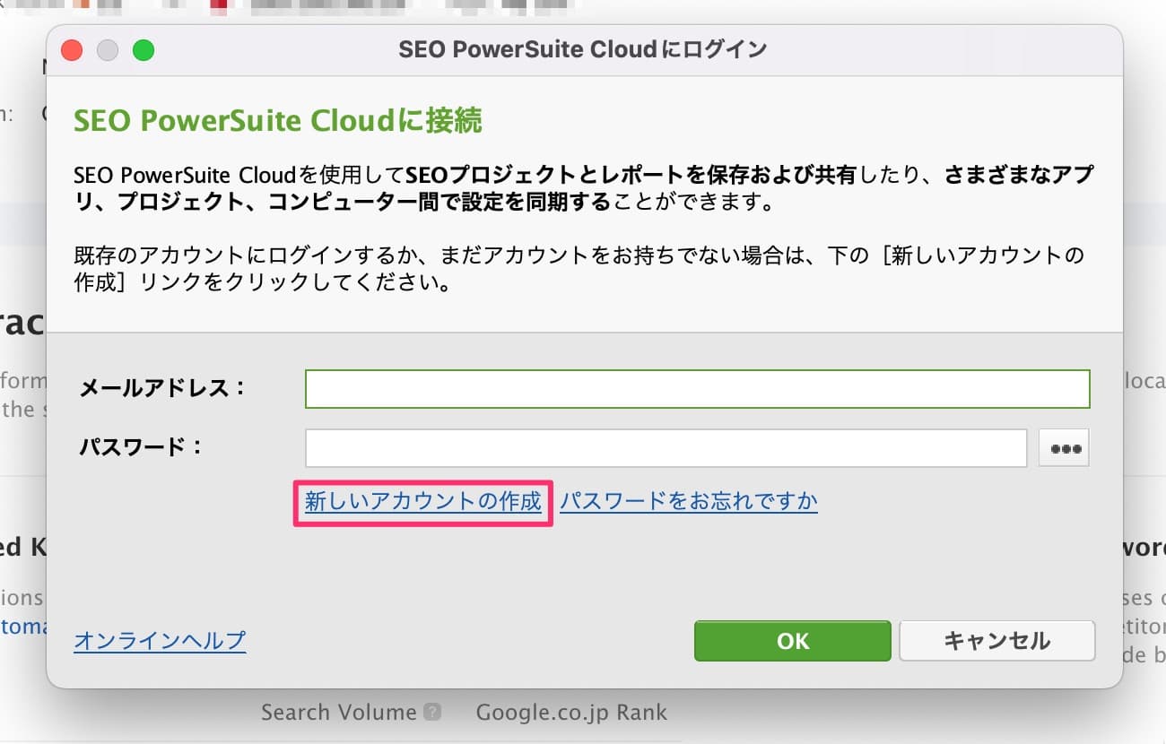Maximize the dialog via green window button
The width and height of the screenshot is (1166, 744).
(x=144, y=50)
